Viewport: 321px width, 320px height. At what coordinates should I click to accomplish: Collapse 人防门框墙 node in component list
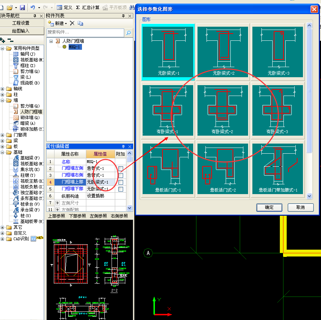click(51, 41)
